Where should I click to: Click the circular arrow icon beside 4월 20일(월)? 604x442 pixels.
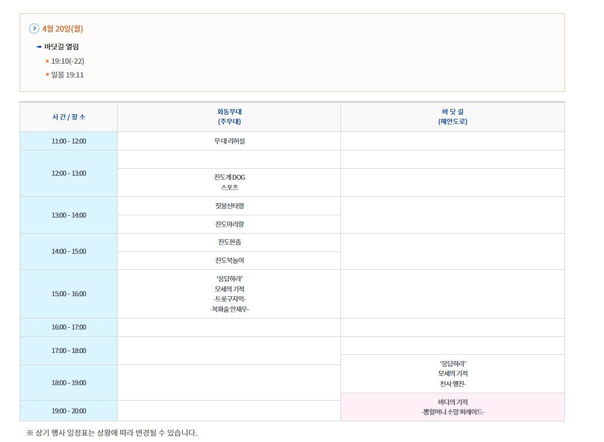(x=33, y=29)
